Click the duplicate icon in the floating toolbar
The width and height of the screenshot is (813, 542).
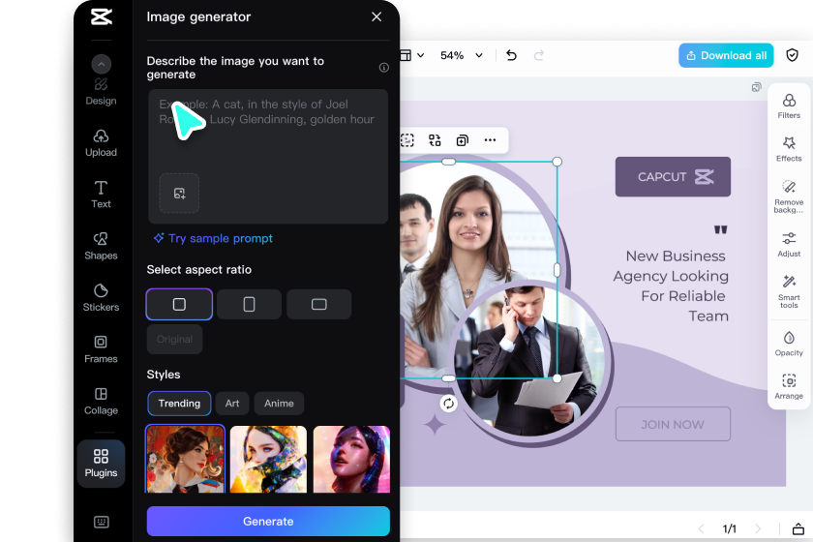pos(462,140)
